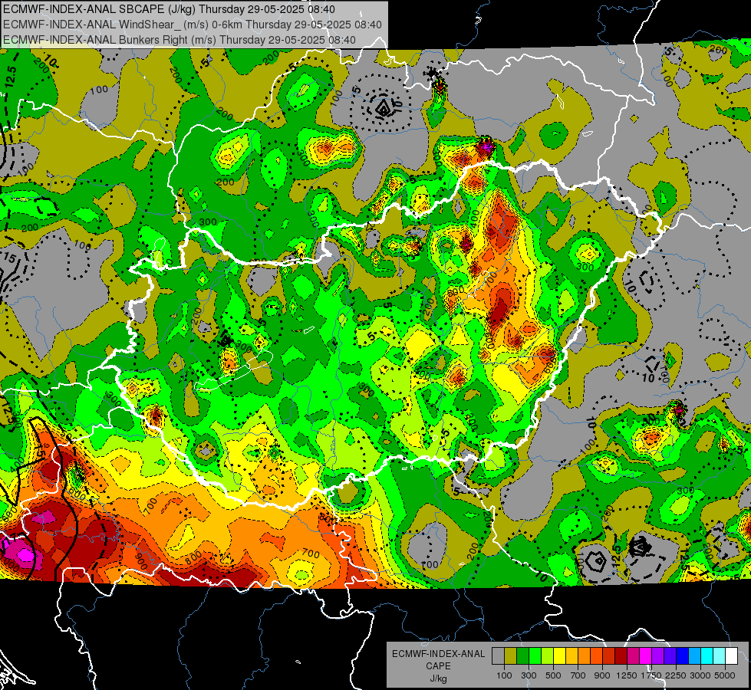Click the 300 tick label in the legend
Image resolution: width=751 pixels, height=690 pixels.
coord(529,675)
